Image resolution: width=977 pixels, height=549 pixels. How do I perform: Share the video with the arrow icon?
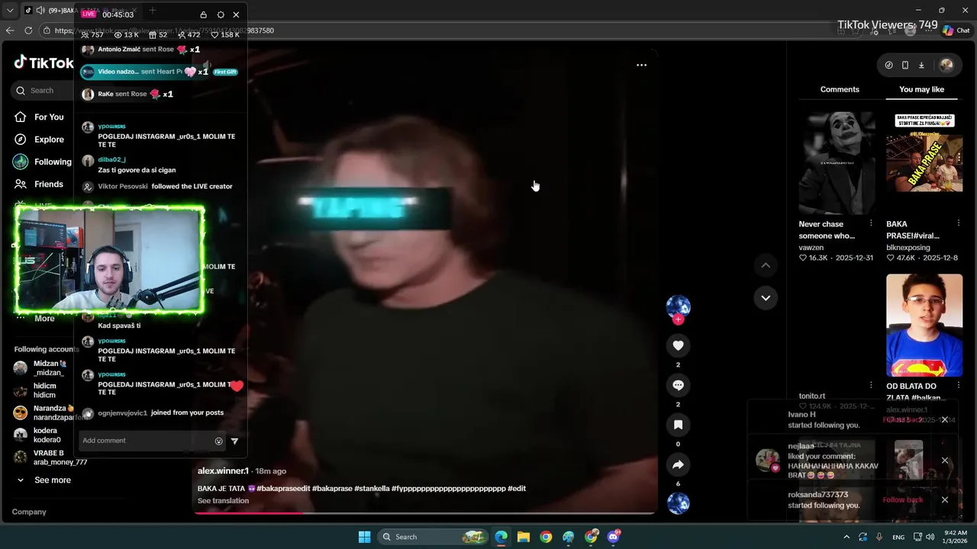pos(678,464)
